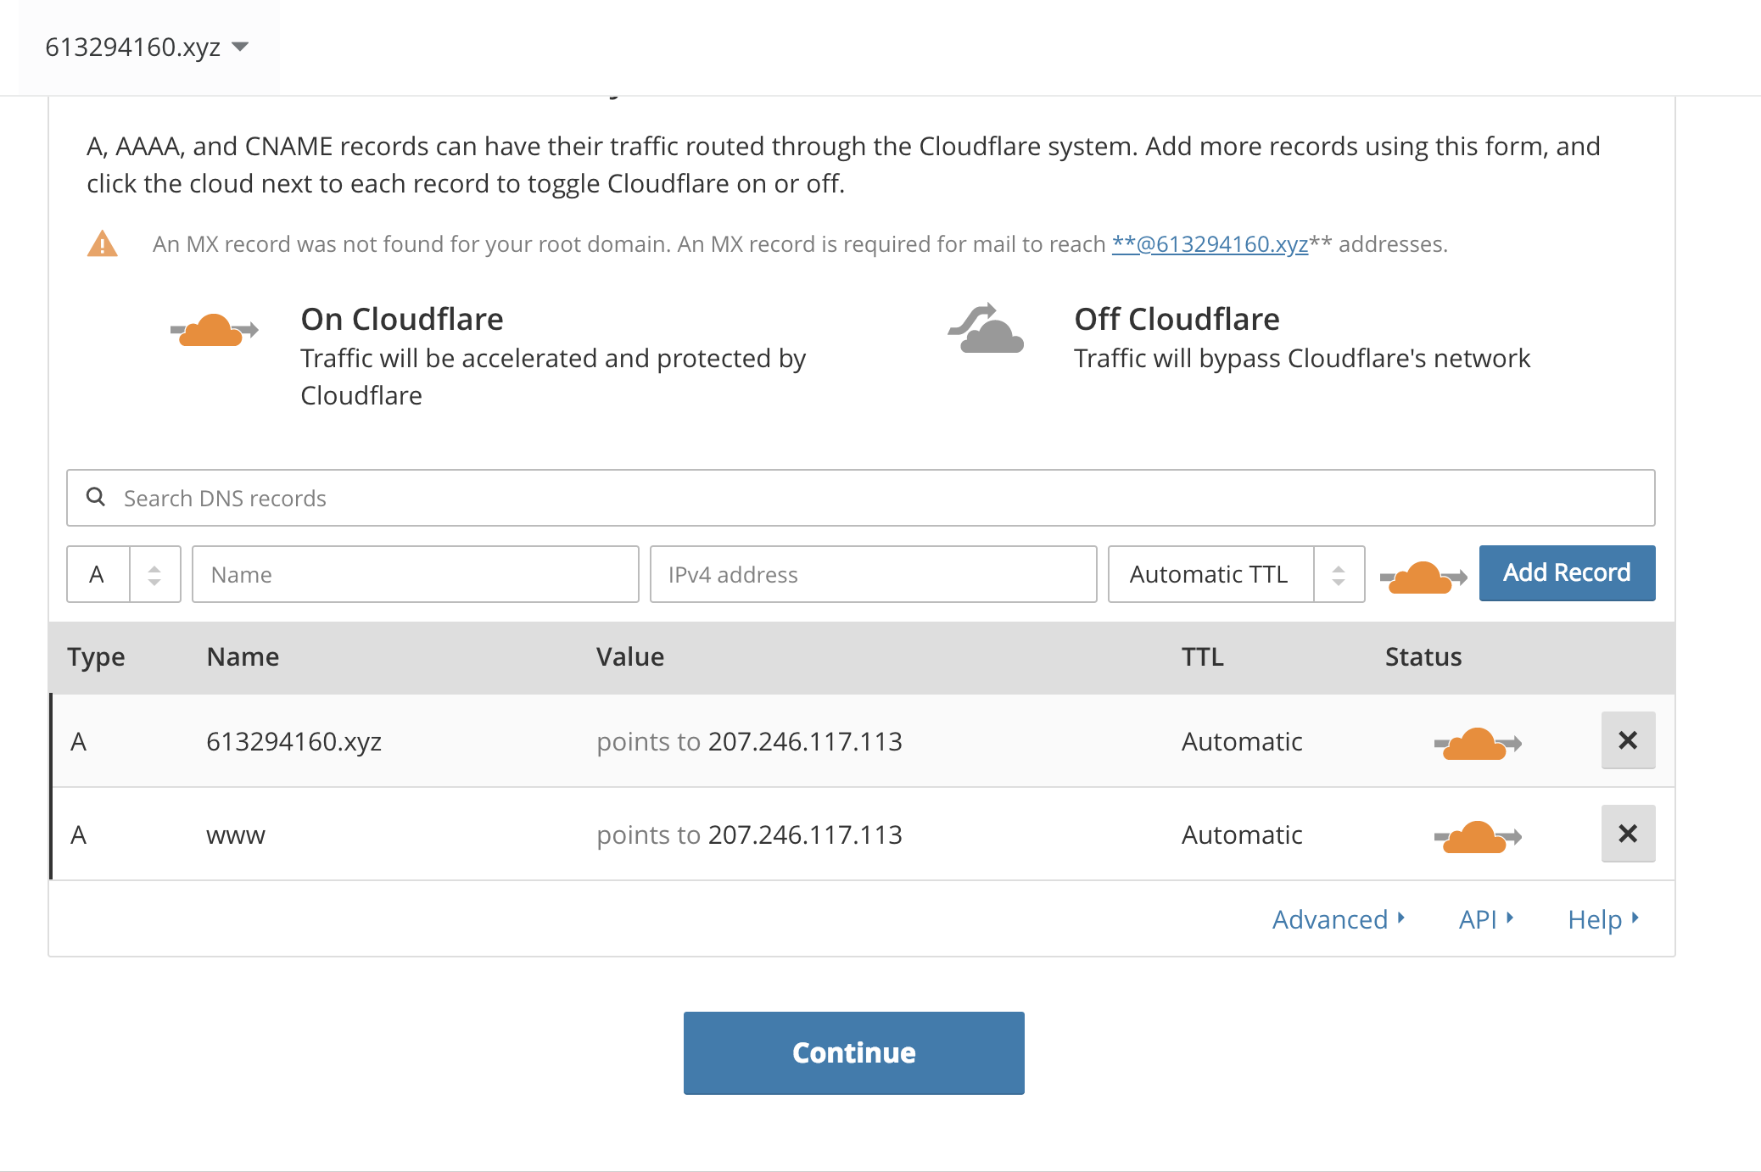Select the 613294160.xyz record name

point(293,742)
